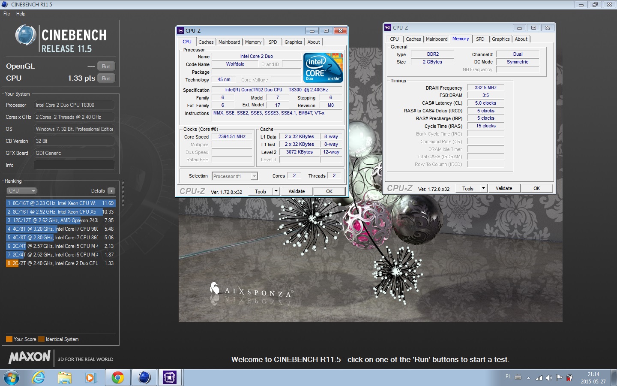
Task: Select Graphics tab in Memory CPU-Z window
Action: pyautogui.click(x=501, y=39)
